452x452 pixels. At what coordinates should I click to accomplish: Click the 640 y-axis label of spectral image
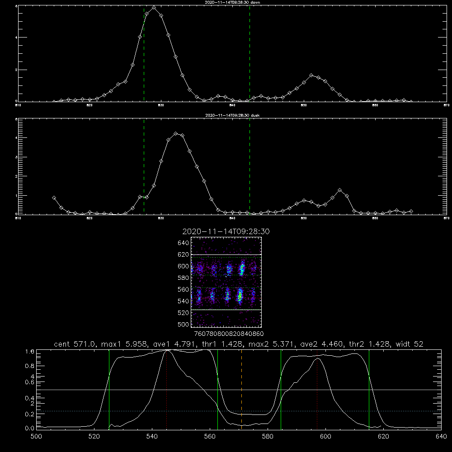point(183,243)
